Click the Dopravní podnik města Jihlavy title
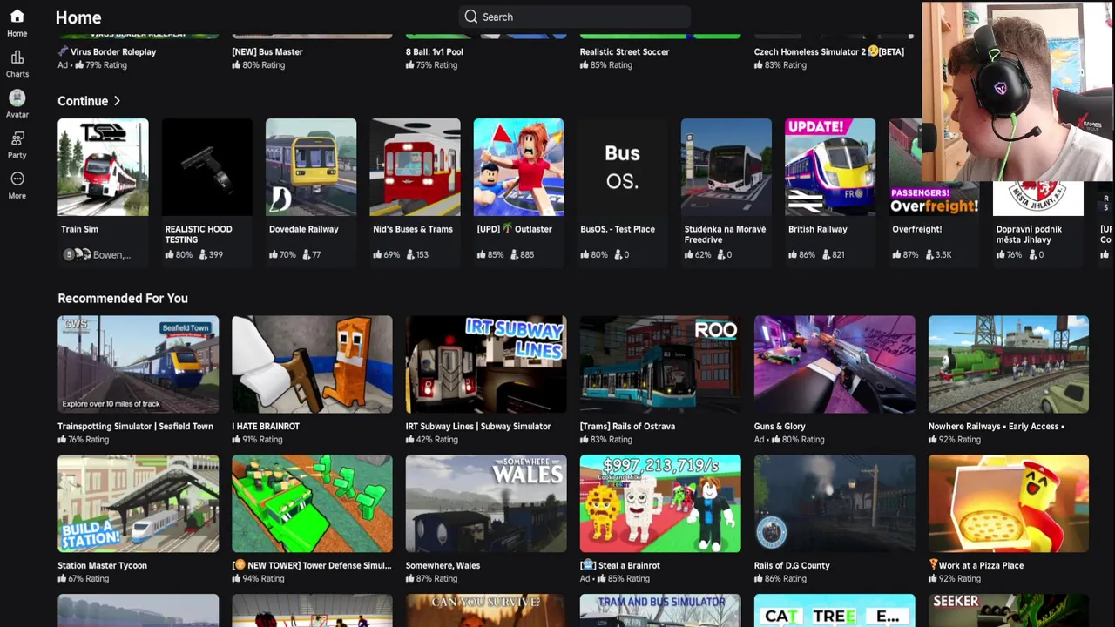Image resolution: width=1115 pixels, height=627 pixels. pyautogui.click(x=1029, y=234)
